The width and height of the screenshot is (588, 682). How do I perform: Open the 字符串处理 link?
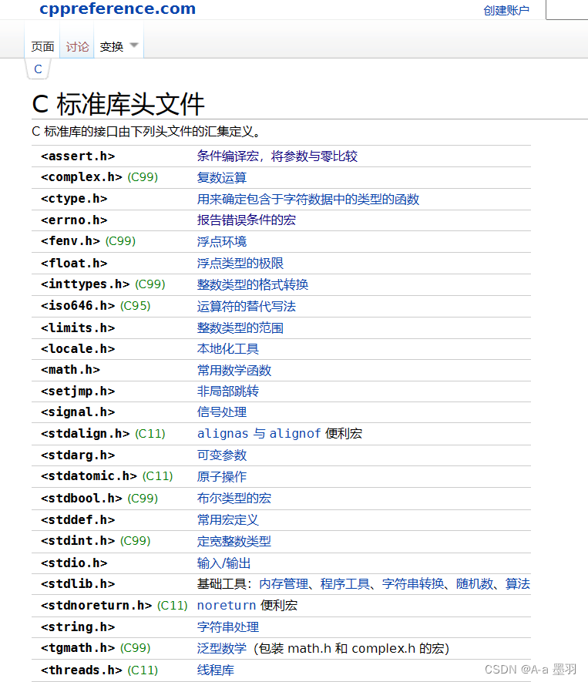click(x=228, y=627)
